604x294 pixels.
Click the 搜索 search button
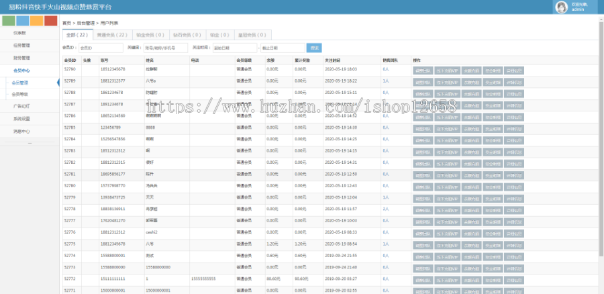pyautogui.click(x=313, y=48)
